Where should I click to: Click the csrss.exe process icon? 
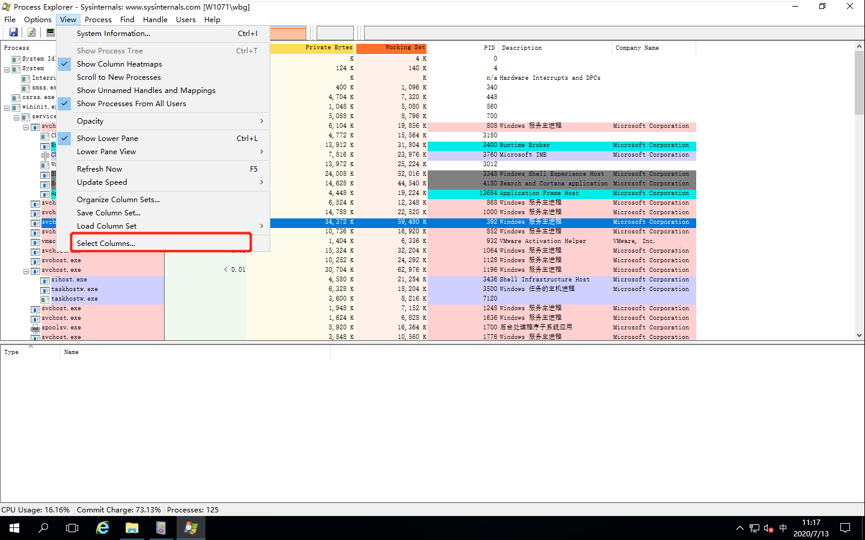click(16, 97)
